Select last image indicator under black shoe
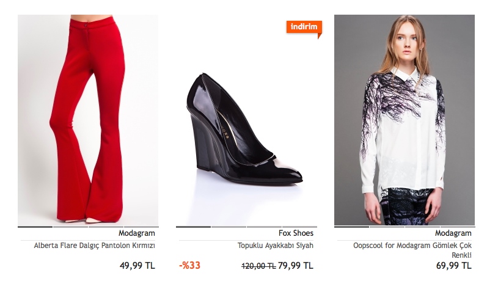Image resolution: width=498 pixels, height=281 pixels. (299, 227)
